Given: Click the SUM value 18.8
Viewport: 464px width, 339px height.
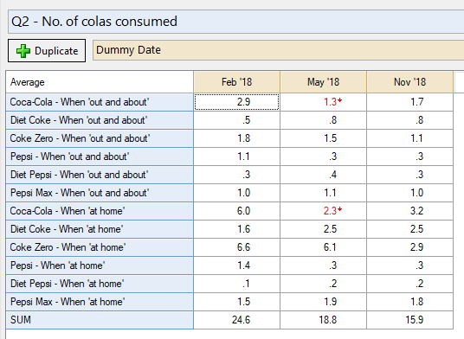Looking at the screenshot, I should pos(323,320).
